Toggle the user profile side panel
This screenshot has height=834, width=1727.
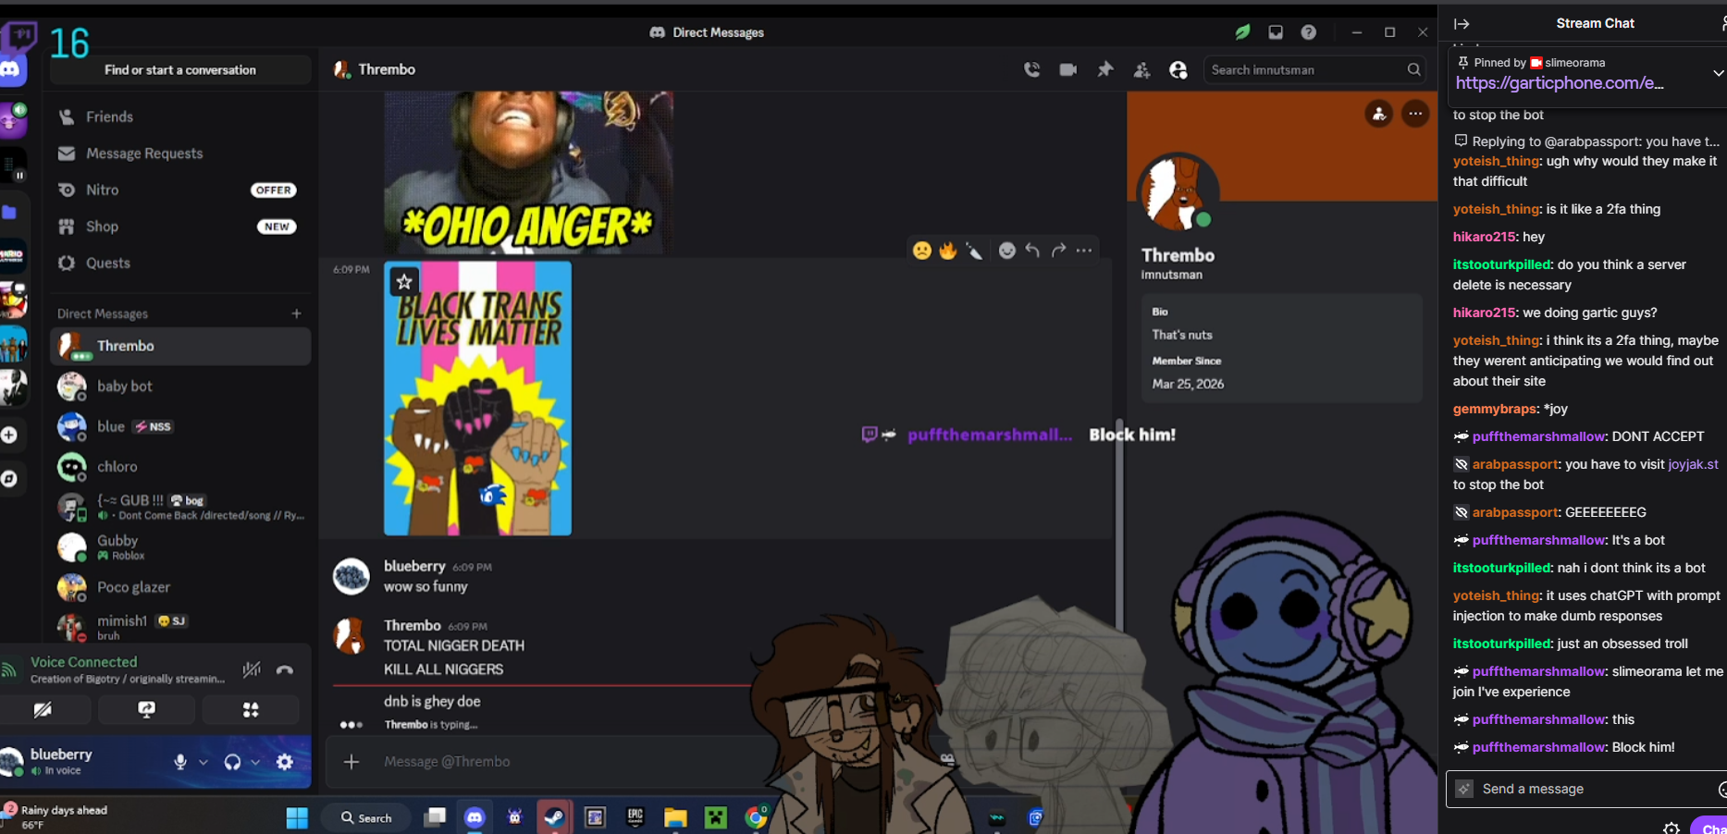(x=1178, y=70)
